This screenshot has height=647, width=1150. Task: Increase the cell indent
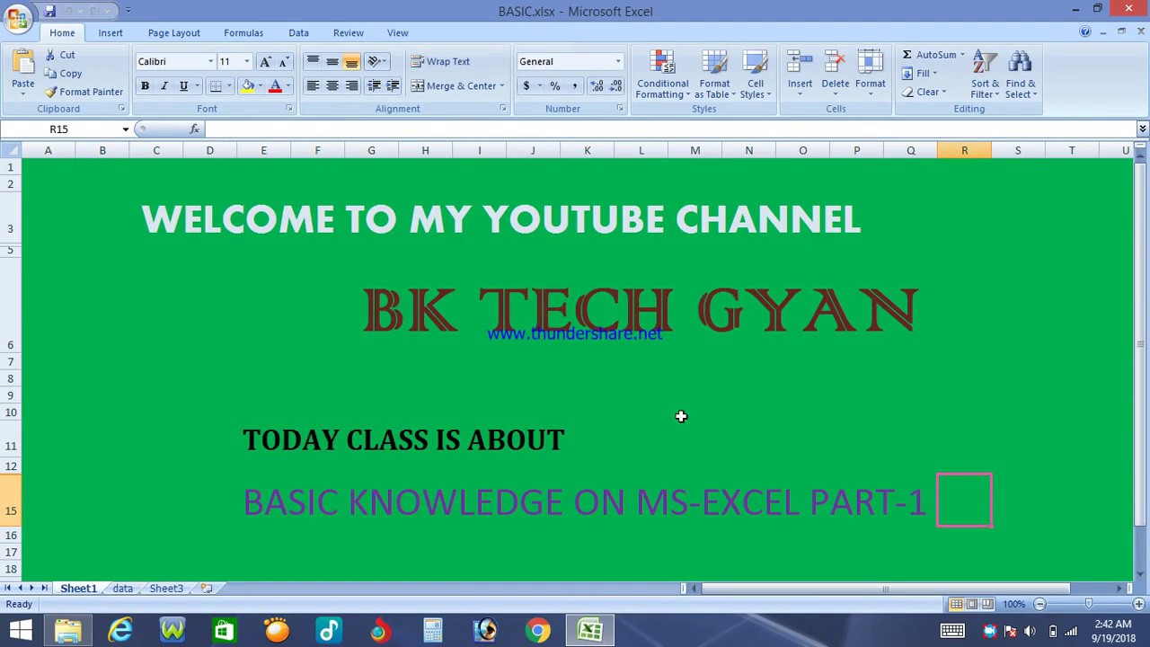(x=393, y=85)
